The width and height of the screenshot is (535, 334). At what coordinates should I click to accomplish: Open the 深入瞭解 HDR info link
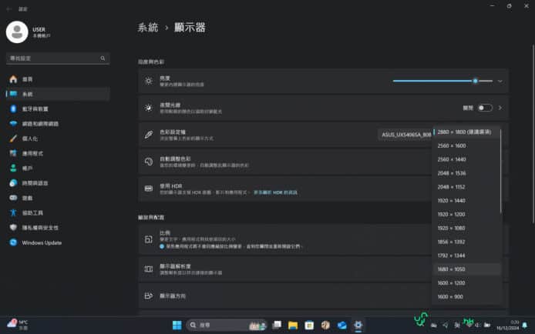click(x=276, y=191)
